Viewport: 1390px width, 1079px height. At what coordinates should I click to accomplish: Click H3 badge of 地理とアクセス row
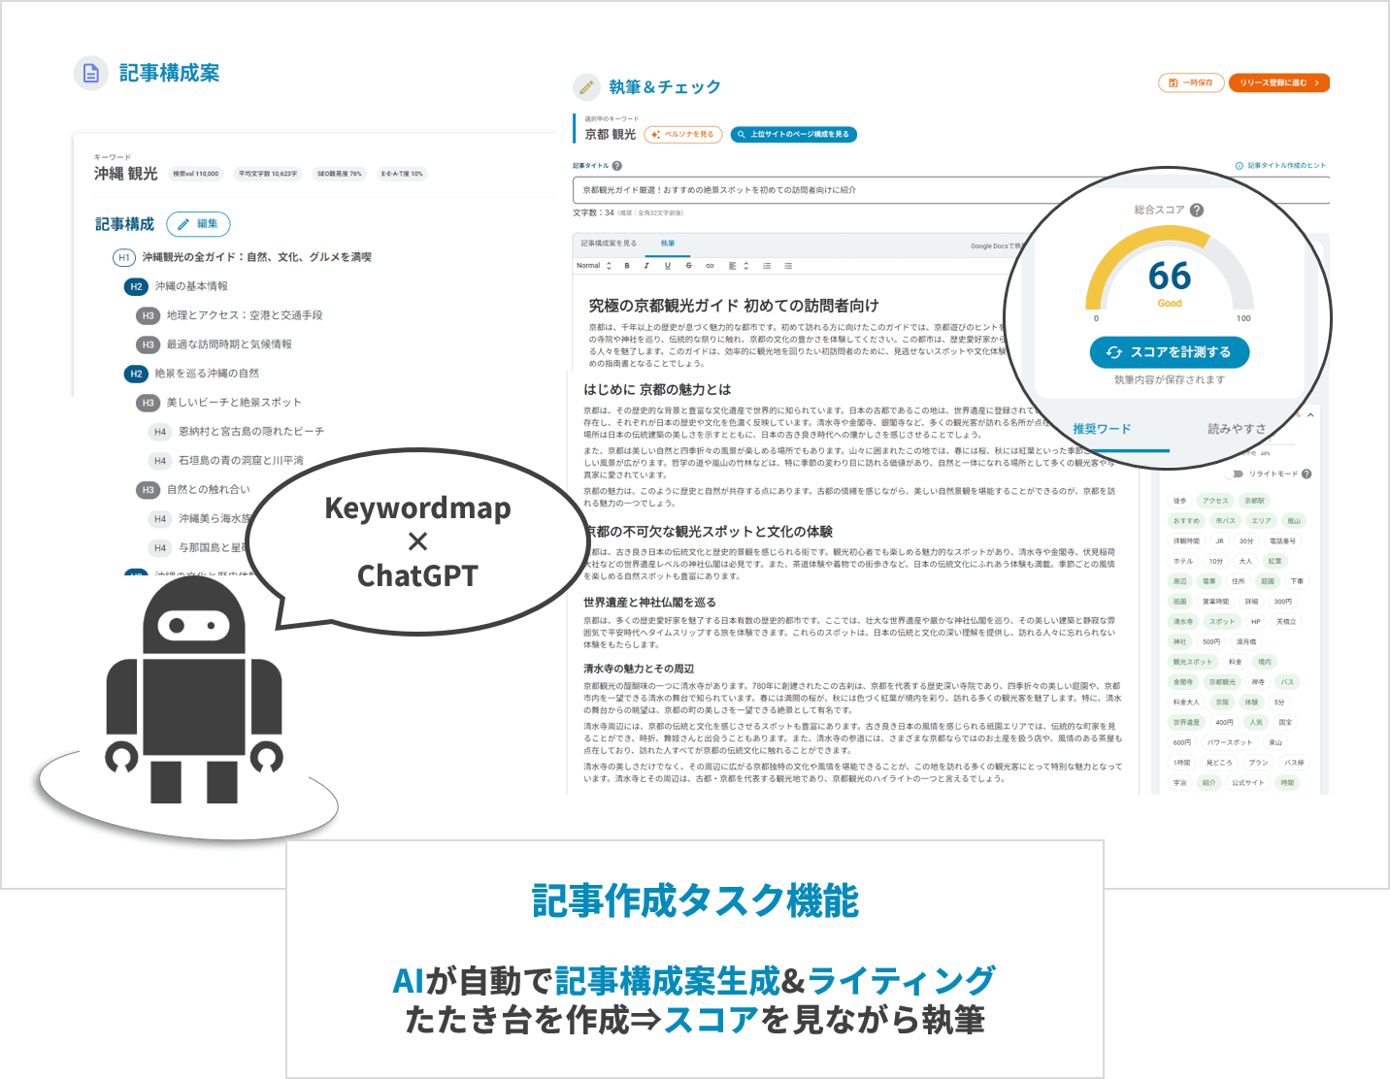[148, 315]
